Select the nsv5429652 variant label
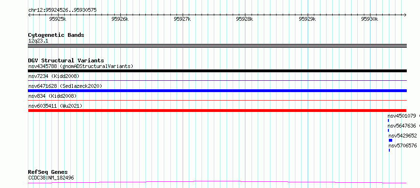This screenshot has height=188, width=420. coord(403,136)
